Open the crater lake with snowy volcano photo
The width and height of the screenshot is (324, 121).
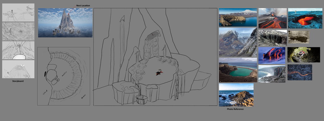(238, 17)
